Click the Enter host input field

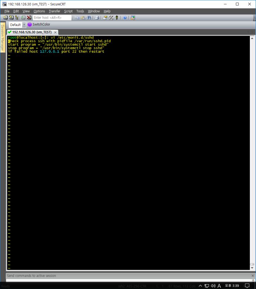(52, 18)
